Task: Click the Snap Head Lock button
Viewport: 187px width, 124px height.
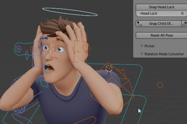Action: click(x=161, y=7)
